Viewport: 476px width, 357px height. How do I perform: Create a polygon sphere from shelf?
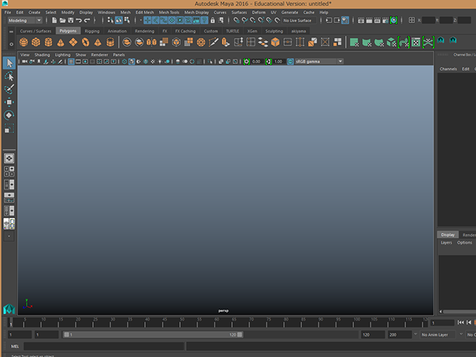(24, 42)
